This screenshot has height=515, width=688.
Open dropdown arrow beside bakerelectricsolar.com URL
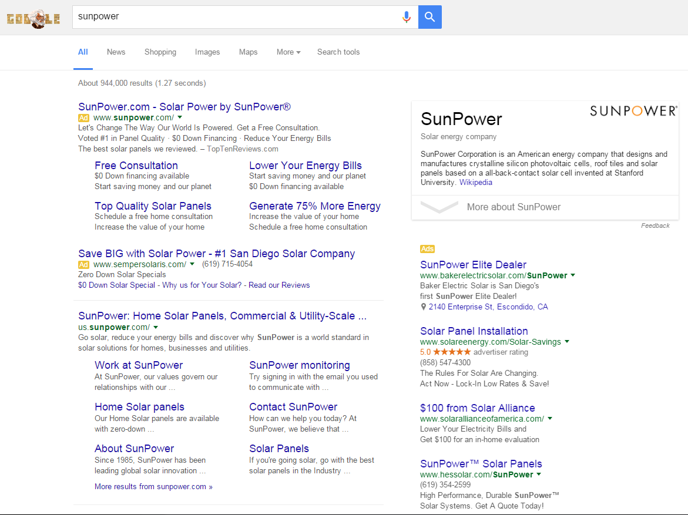click(x=573, y=275)
